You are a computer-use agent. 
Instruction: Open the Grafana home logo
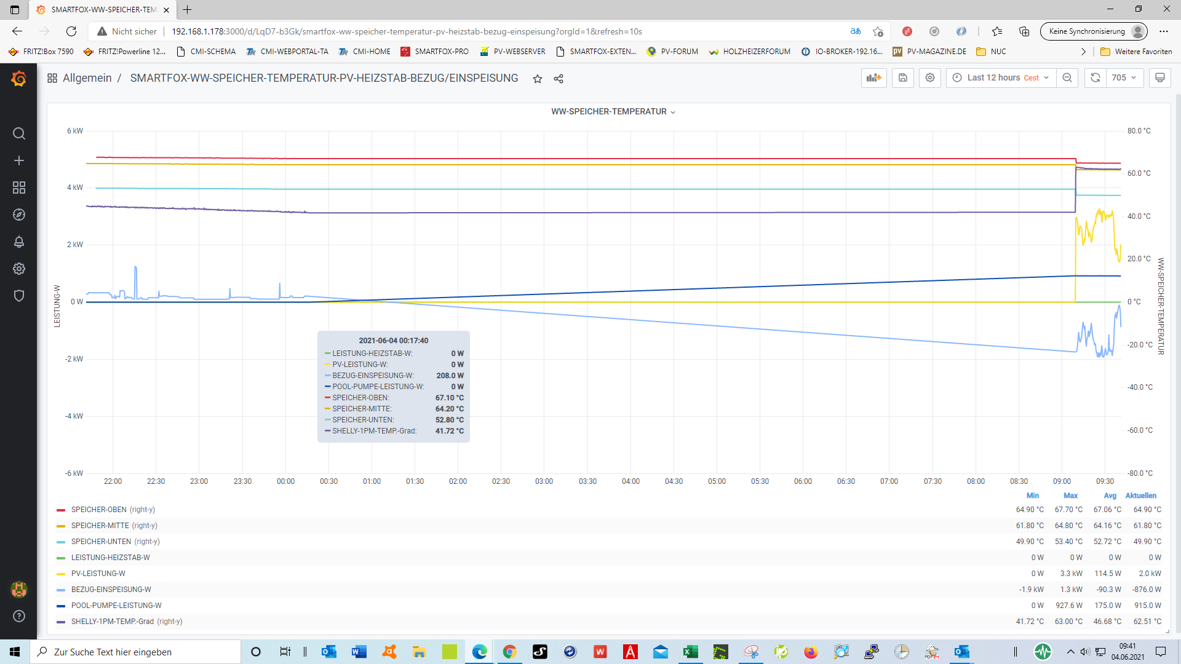[x=18, y=79]
